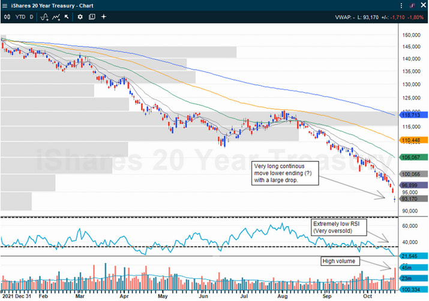Screen dimensions: 429x301
Task: Click the -1,710 change value
Action: [x=398, y=17]
